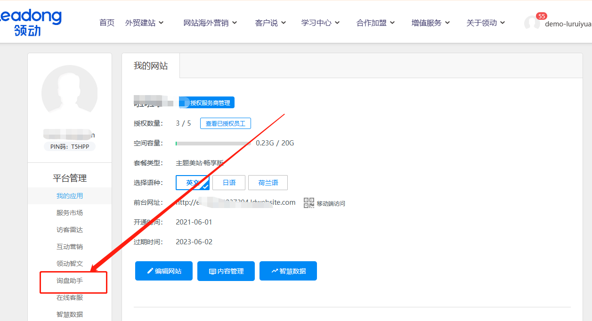592x321 pixels.
Task: Click the Leadong 领动 logo
Action: (x=31, y=22)
